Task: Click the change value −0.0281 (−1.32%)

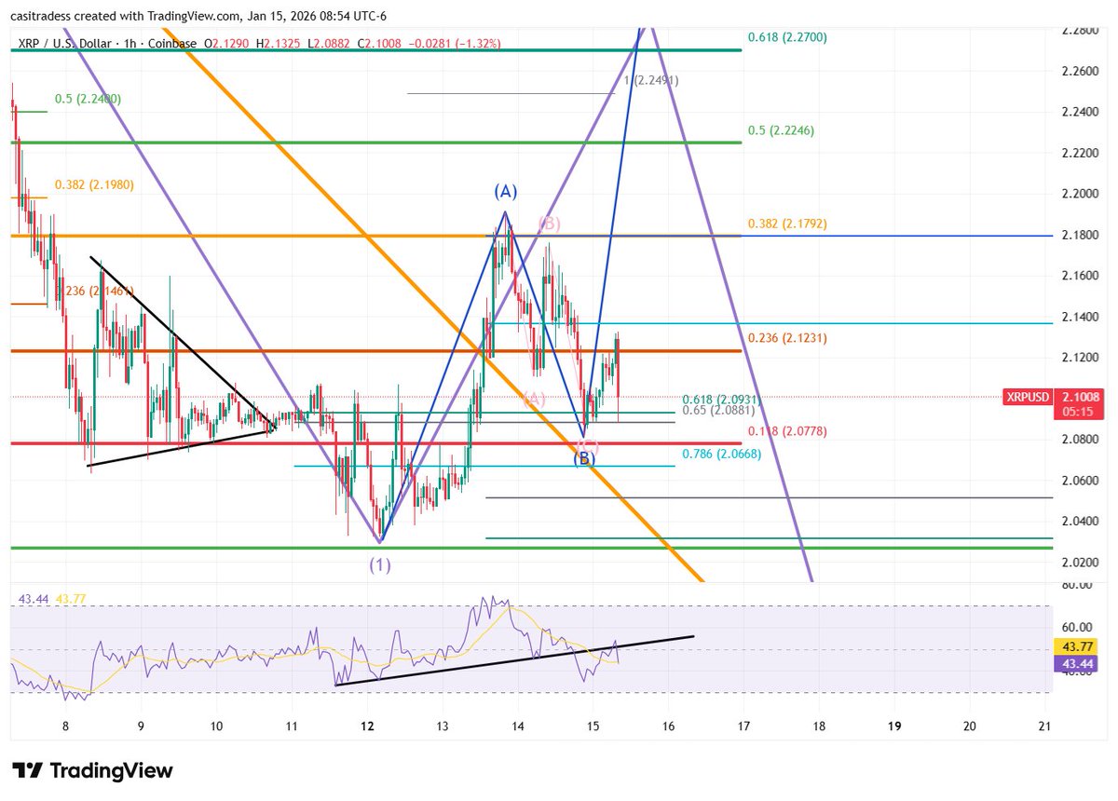Action: 457,43
